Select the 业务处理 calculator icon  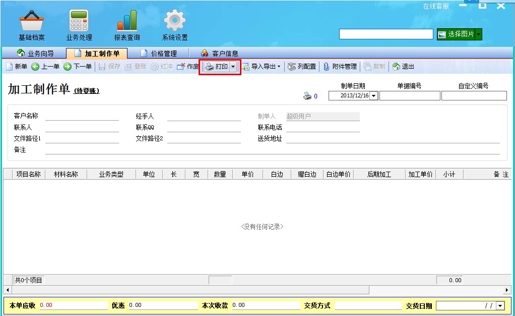[78, 20]
